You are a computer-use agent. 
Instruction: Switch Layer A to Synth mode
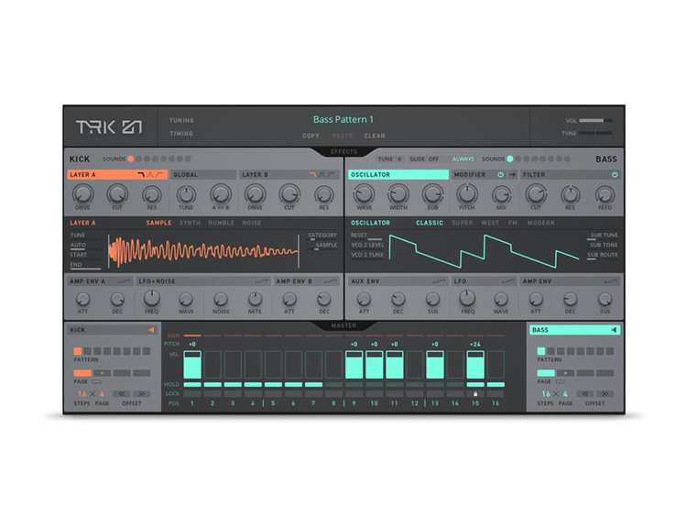[190, 223]
